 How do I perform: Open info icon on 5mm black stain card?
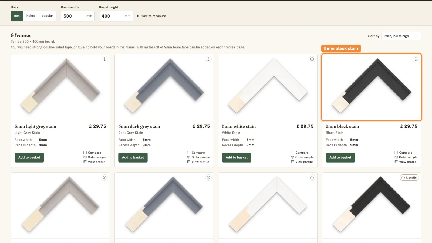[x=416, y=59]
